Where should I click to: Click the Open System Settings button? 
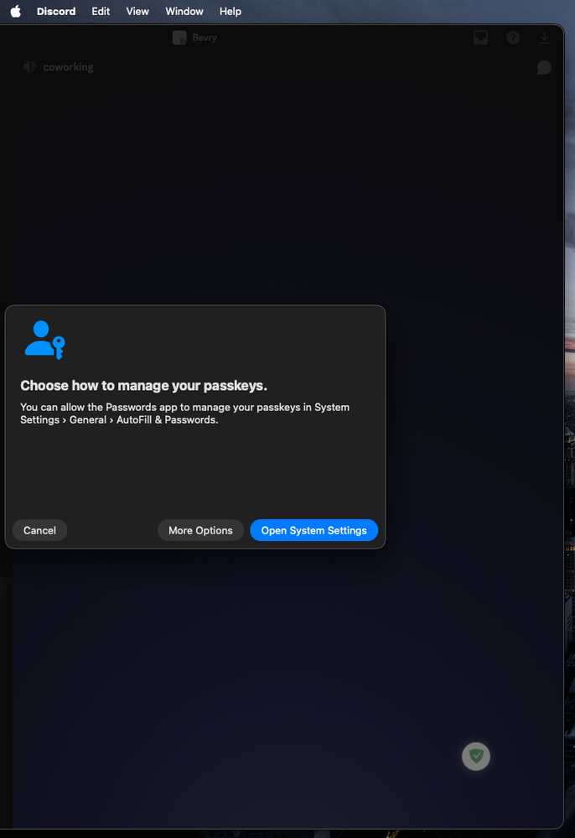tap(313, 530)
